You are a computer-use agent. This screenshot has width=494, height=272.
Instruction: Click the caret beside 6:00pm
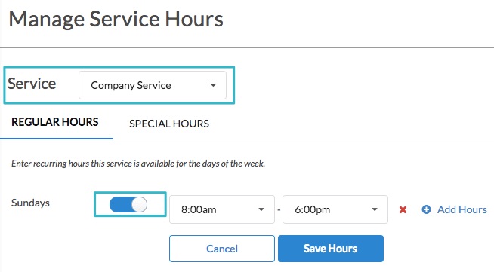[375, 209]
